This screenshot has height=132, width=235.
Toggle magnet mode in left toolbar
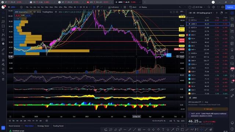coord(3,60)
